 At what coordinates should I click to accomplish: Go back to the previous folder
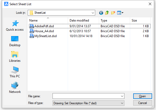(x=101, y=13)
